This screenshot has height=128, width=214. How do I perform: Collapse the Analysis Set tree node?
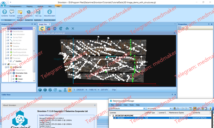tap(6, 67)
